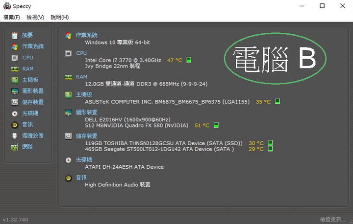
Task: Click the 摘要 summary icon in sidebar
Action: [15, 35]
